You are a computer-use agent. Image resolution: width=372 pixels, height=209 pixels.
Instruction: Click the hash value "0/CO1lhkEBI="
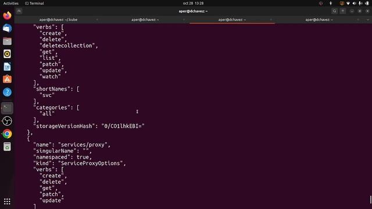coord(123,126)
